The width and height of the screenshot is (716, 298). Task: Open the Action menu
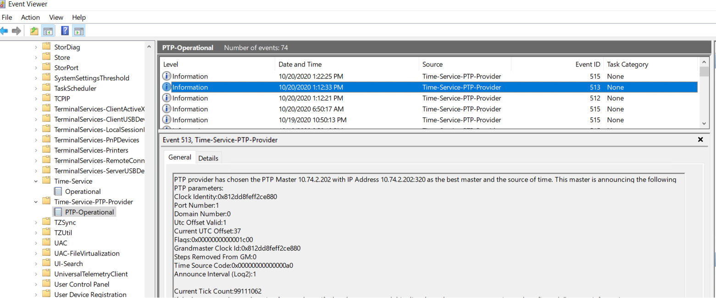30,17
